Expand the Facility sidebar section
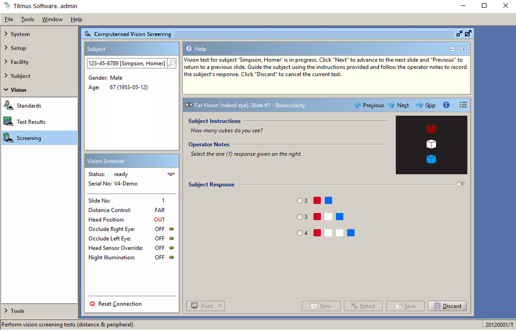Screen dimensions: 516x330 pos(19,62)
